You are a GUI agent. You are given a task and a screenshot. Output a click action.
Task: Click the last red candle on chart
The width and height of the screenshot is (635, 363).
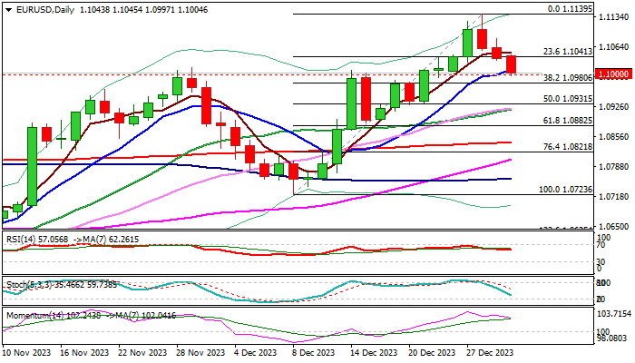pos(512,64)
